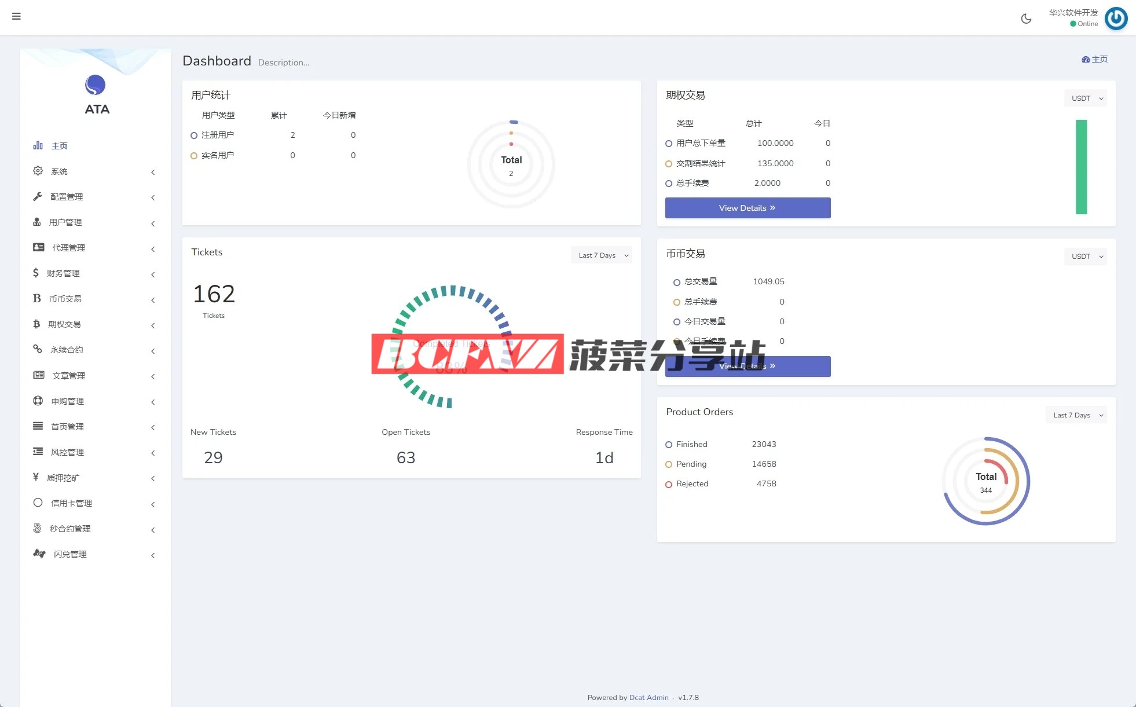1136x707 pixels.
Task: Open the Dcat Admin footer link
Action: click(x=648, y=698)
